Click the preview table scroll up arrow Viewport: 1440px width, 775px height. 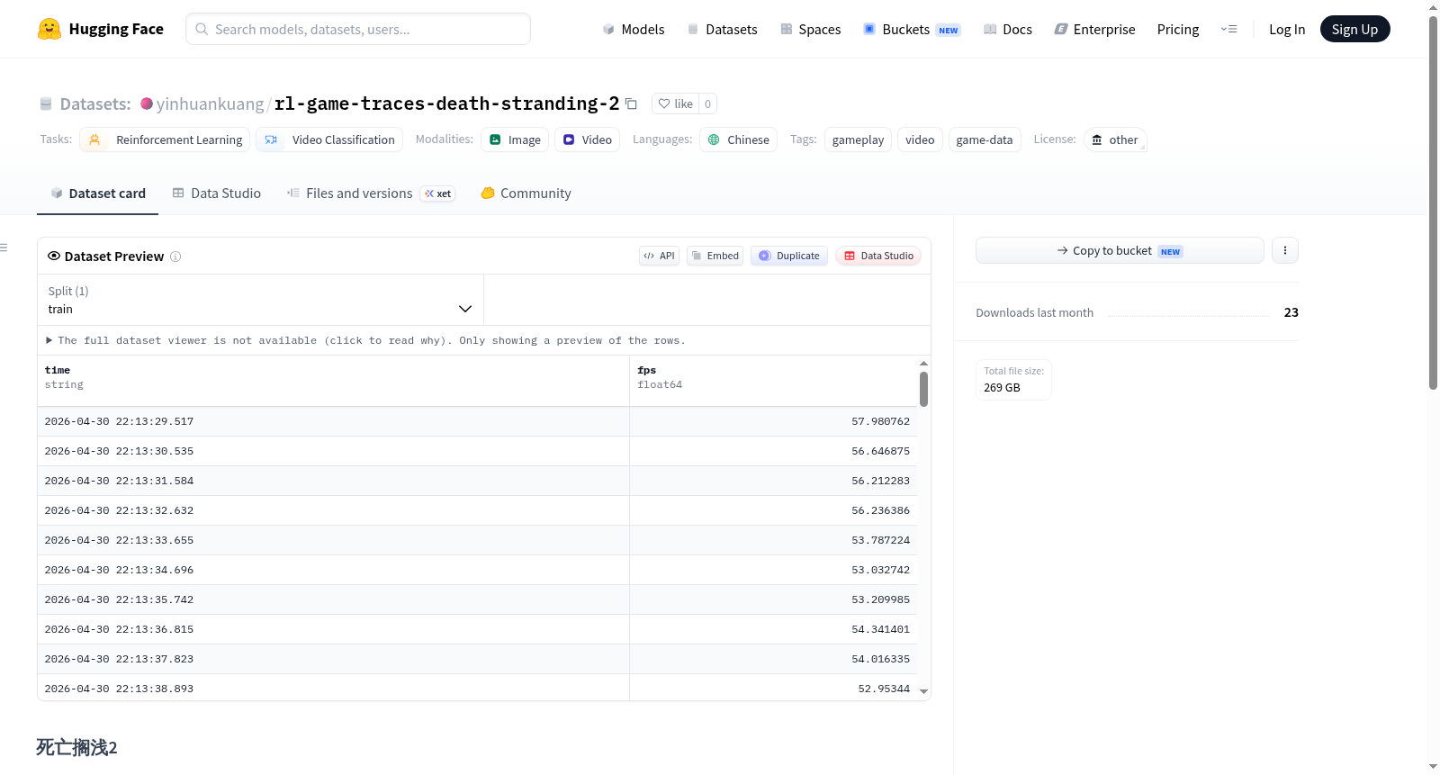coord(923,363)
